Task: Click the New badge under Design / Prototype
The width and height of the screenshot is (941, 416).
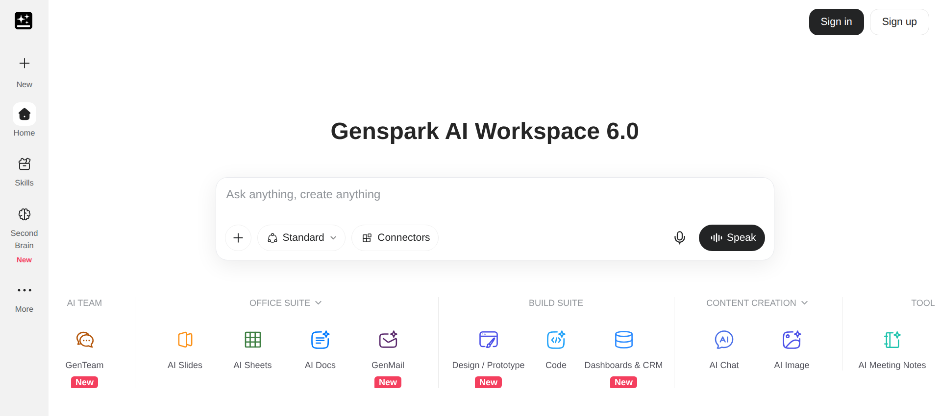Action: [488, 382]
